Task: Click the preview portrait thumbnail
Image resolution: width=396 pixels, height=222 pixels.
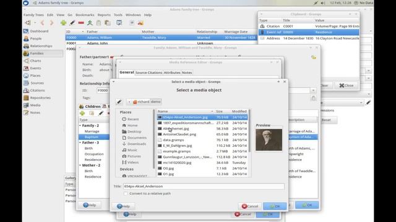Action: [x=269, y=140]
